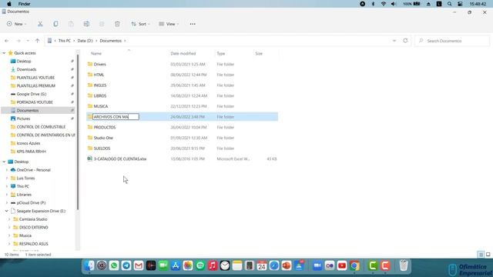Collapse the Quick access section
The height and width of the screenshot is (277, 493).
(4, 53)
